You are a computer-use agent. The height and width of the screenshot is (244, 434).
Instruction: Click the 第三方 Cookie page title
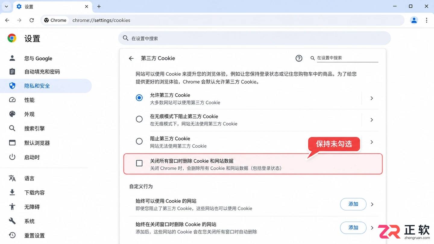pos(158,58)
